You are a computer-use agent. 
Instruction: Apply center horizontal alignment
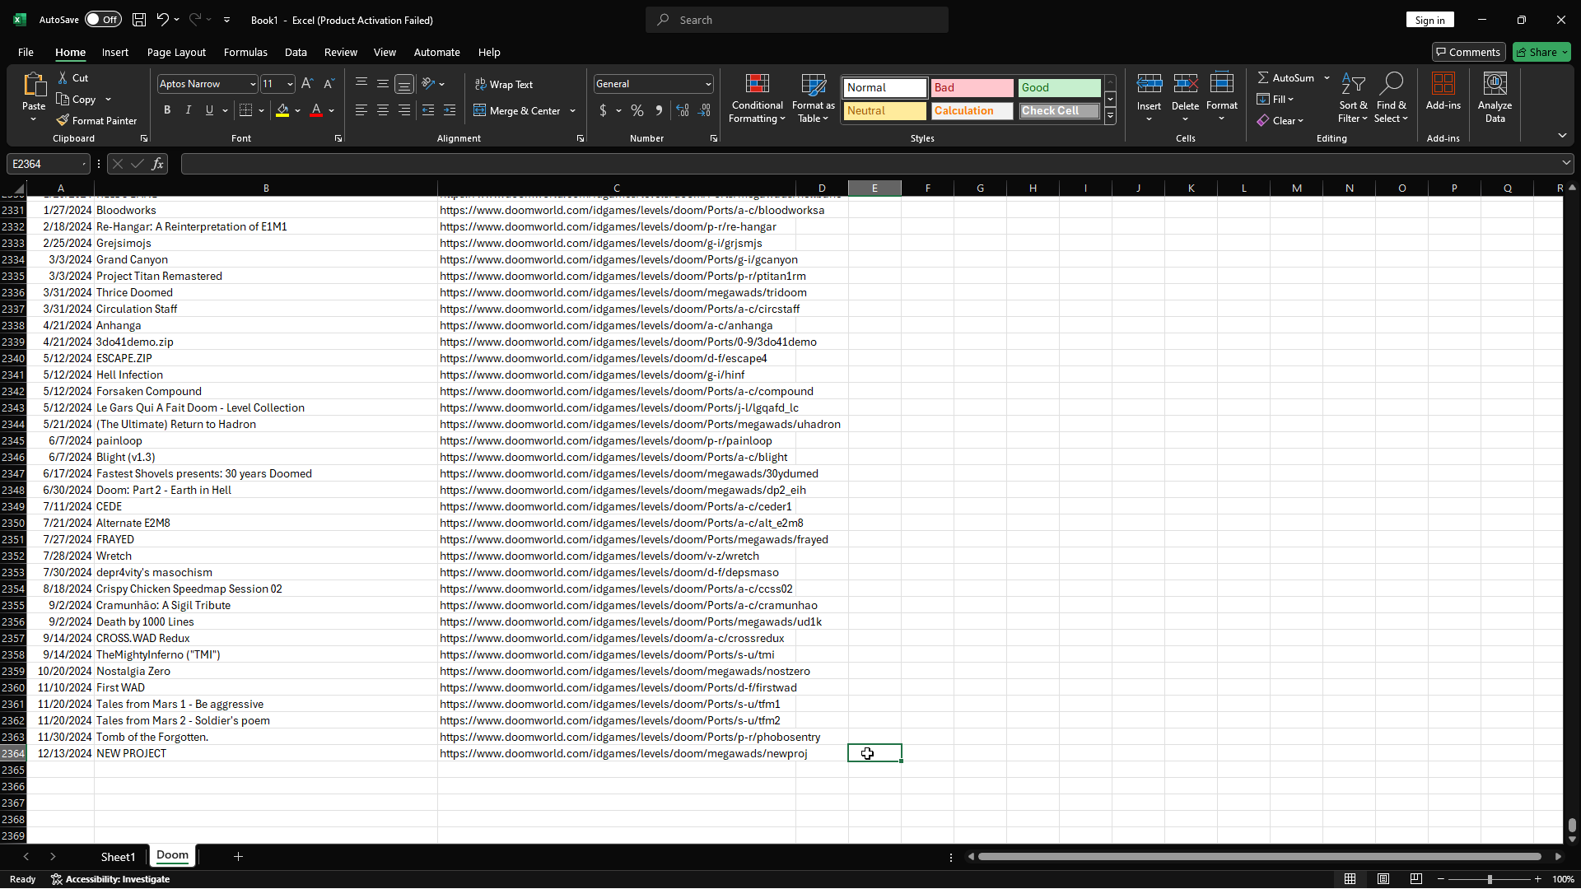coord(383,110)
